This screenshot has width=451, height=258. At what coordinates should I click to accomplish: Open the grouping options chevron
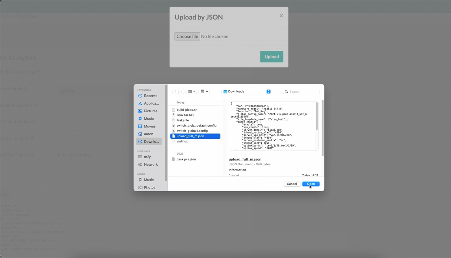[207, 91]
